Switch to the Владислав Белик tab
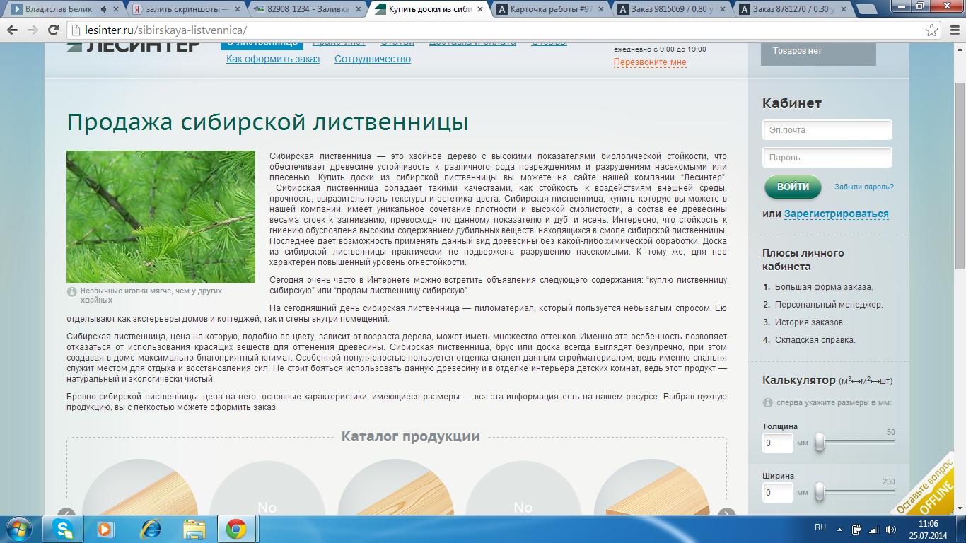 (x=64, y=9)
